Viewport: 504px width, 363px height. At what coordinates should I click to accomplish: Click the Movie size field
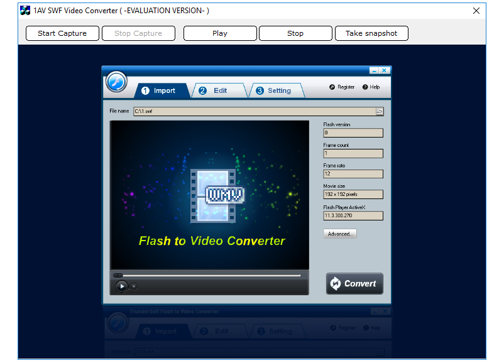coord(353,195)
